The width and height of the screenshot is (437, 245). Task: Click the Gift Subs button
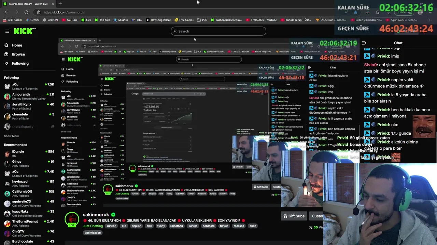click(x=294, y=216)
